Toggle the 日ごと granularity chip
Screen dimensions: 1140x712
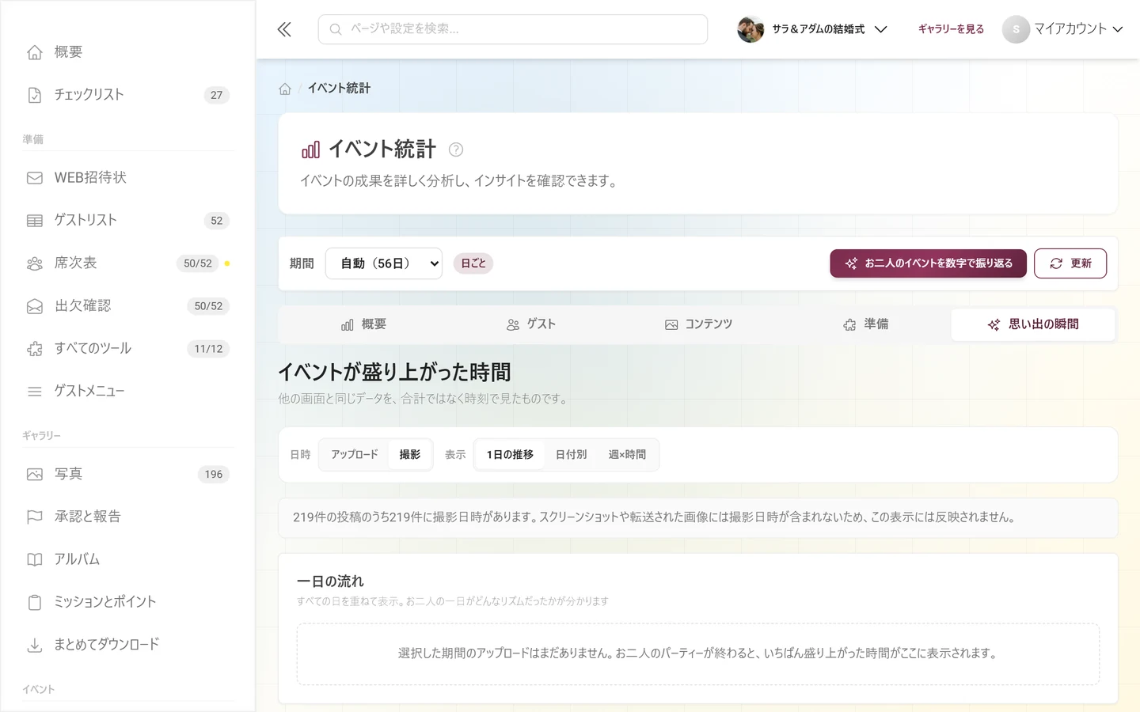473,263
